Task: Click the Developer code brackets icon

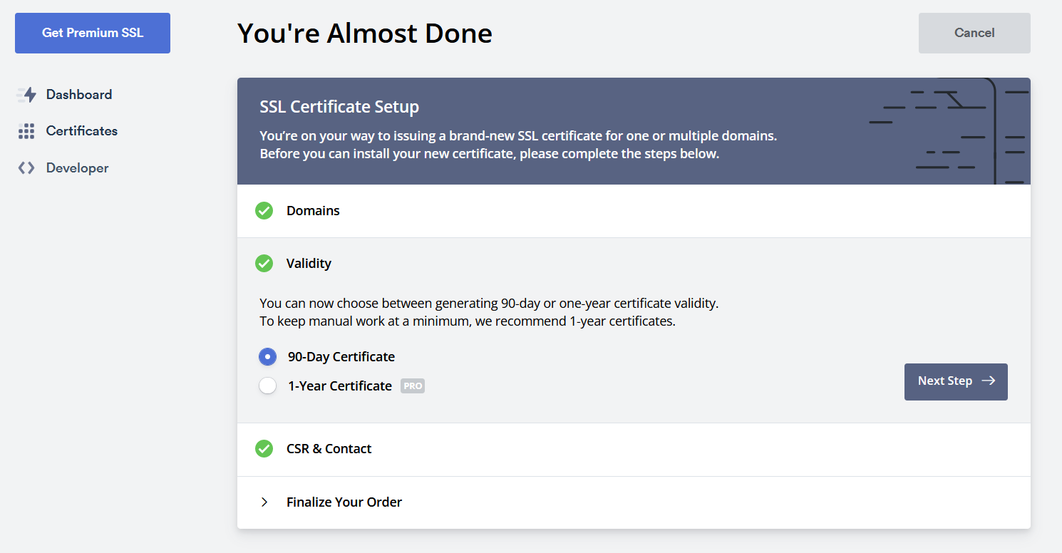Action: [x=26, y=168]
